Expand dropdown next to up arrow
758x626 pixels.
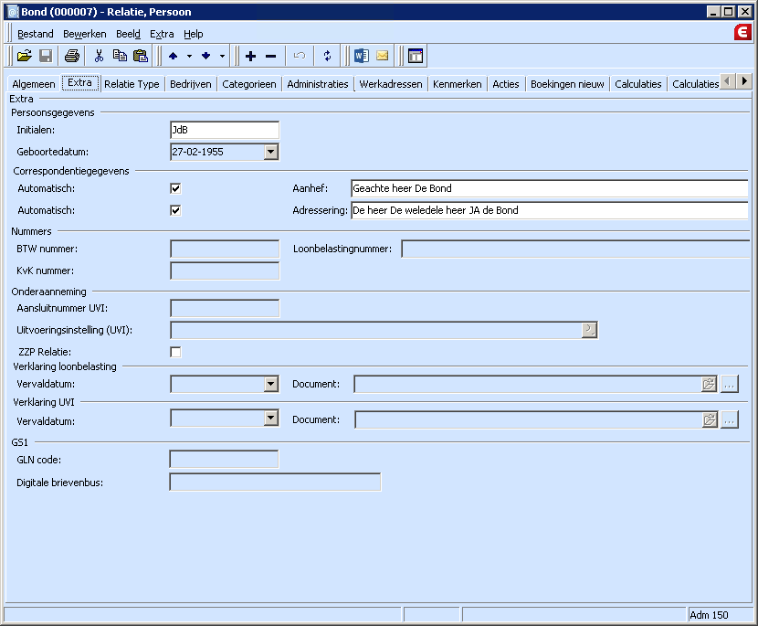tap(190, 56)
